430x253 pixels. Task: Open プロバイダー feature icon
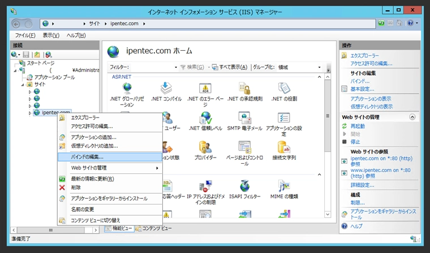[205, 151]
